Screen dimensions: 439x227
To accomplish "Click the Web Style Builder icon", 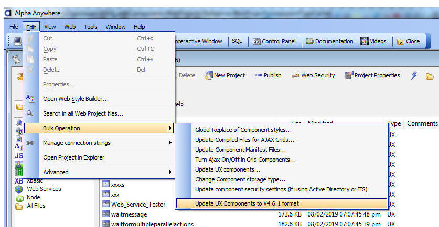I will coord(30,98).
